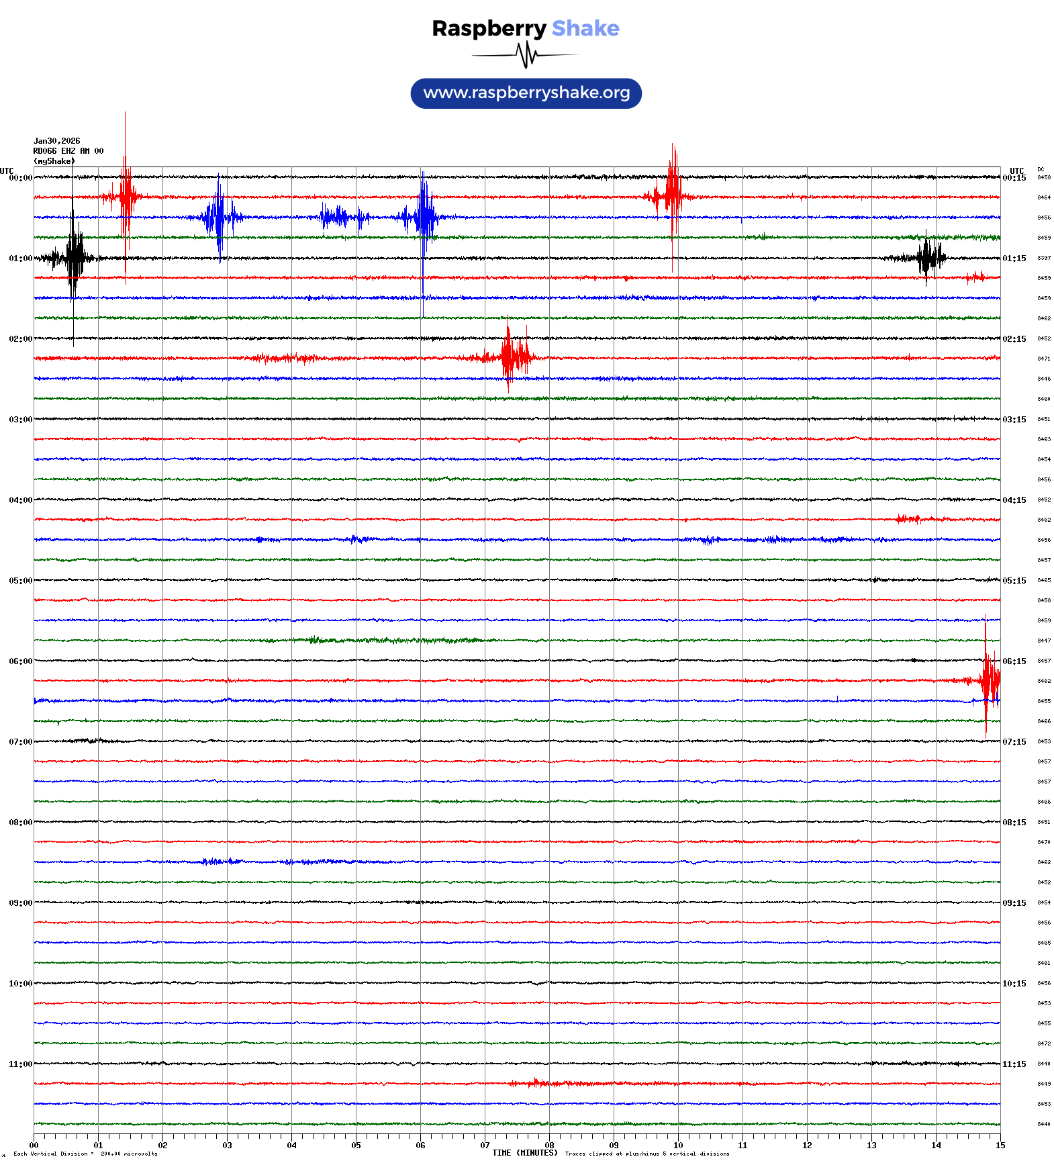The width and height of the screenshot is (1054, 1163).
Task: Click the red spike near minute 15 on the 06:15 trace
Action: tap(987, 680)
